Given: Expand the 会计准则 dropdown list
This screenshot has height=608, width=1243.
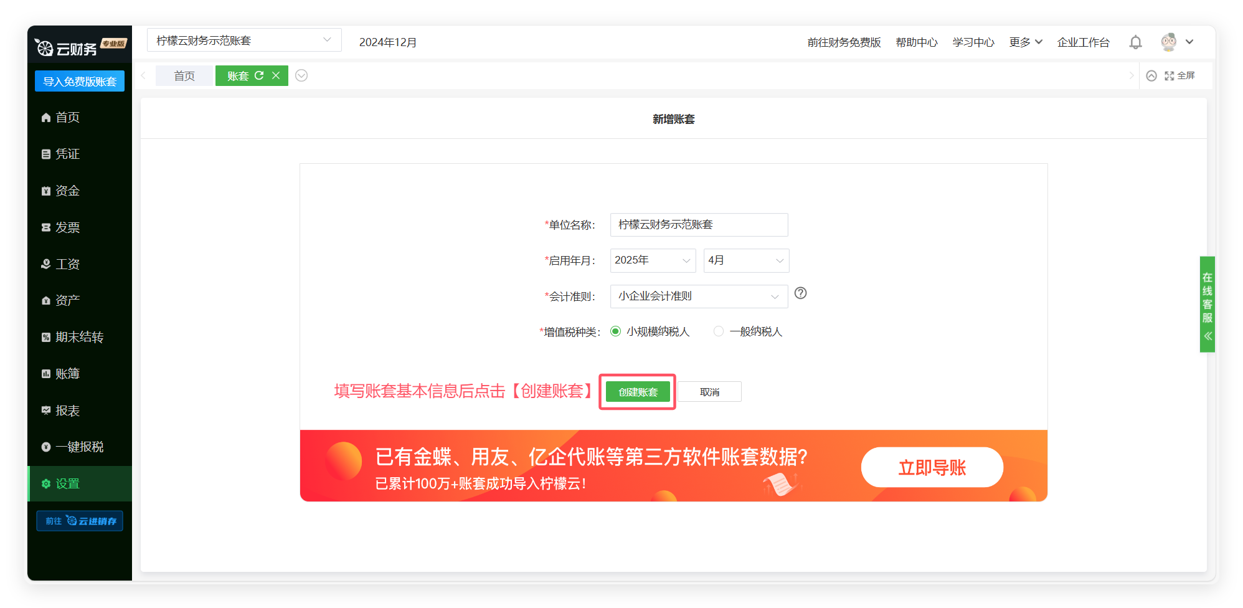Looking at the screenshot, I should point(698,297).
